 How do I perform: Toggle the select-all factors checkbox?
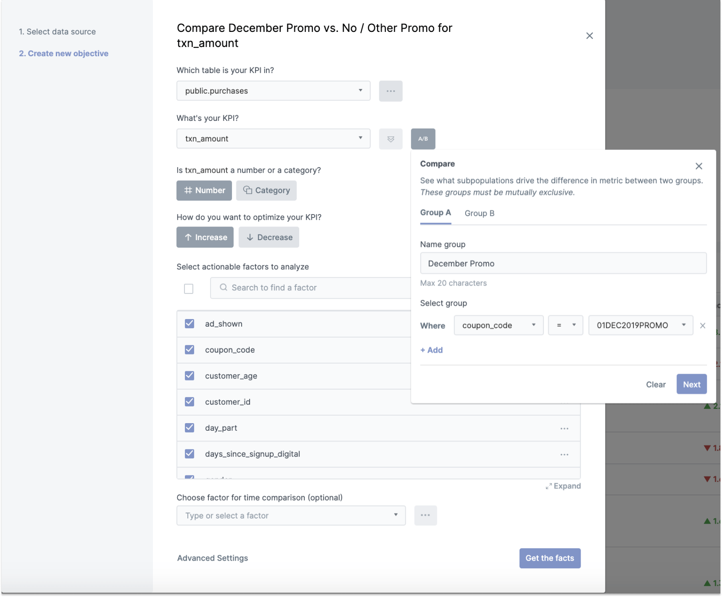tap(188, 288)
